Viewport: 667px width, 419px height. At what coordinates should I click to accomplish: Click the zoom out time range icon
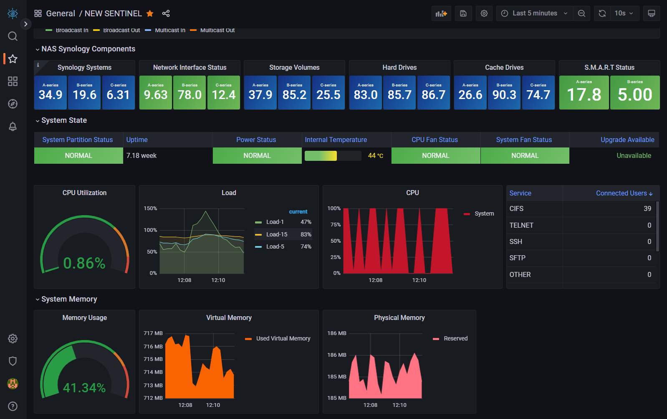581,13
